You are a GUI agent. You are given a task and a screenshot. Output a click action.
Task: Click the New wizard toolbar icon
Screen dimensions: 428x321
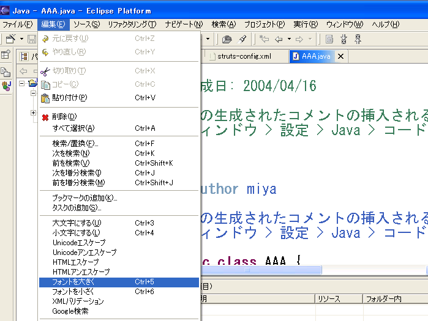click(10, 39)
